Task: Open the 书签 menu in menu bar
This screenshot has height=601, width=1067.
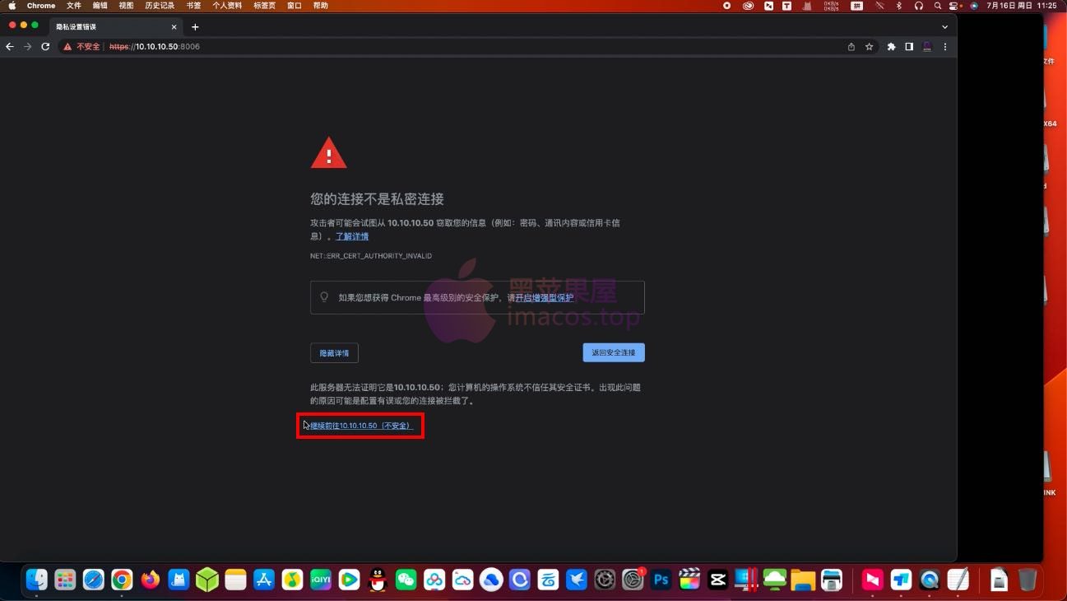Action: pyautogui.click(x=193, y=6)
